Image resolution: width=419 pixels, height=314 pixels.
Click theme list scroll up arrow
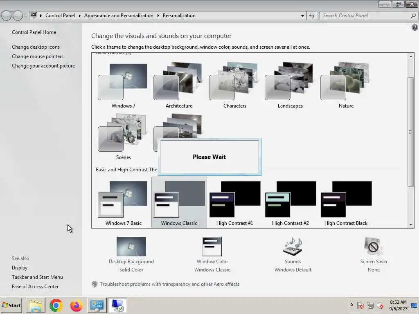coord(411,56)
